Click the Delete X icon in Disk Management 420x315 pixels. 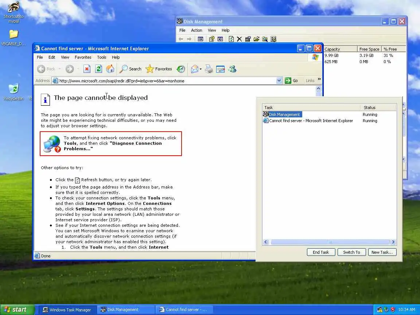pos(240,39)
